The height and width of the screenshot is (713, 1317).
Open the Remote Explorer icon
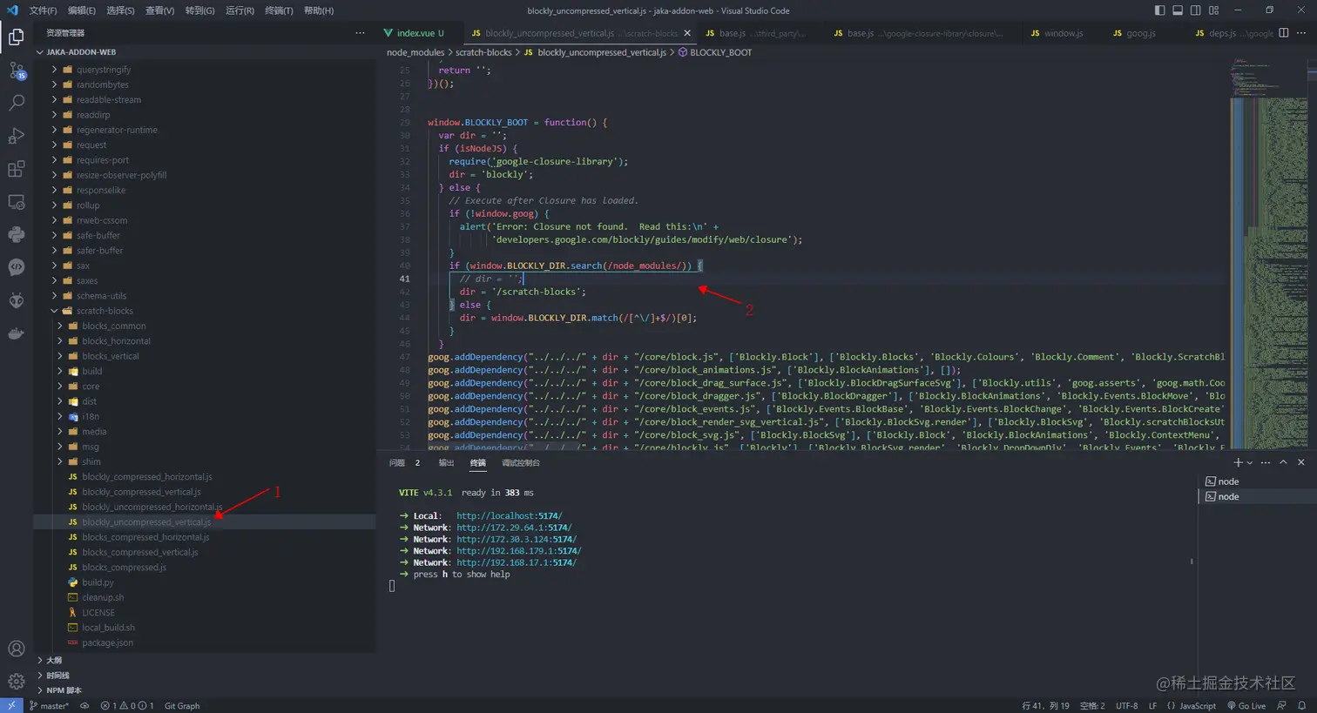tap(17, 202)
